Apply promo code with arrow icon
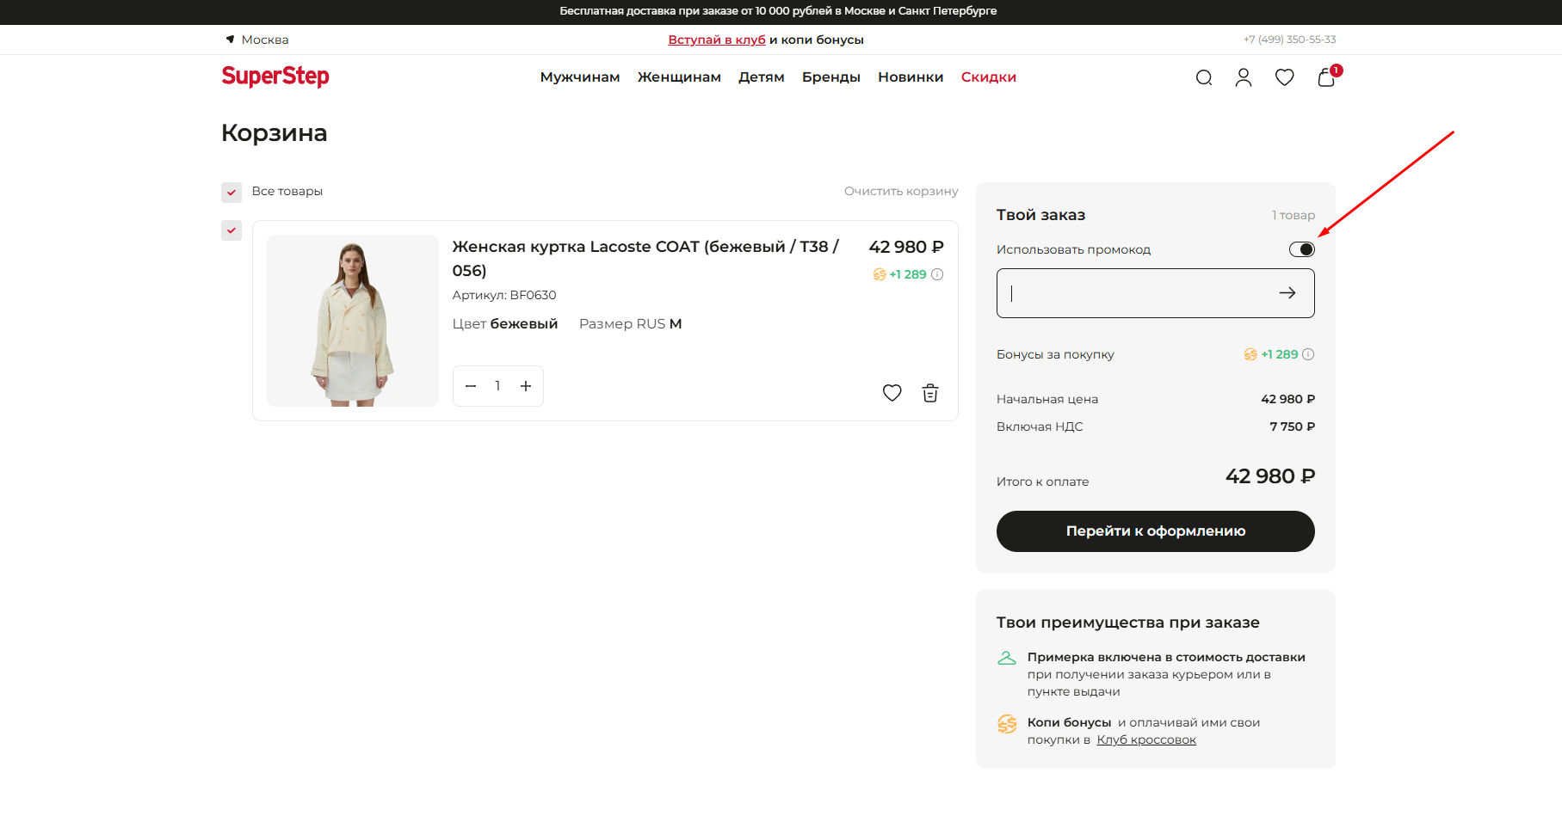This screenshot has height=822, width=1562. click(x=1287, y=293)
